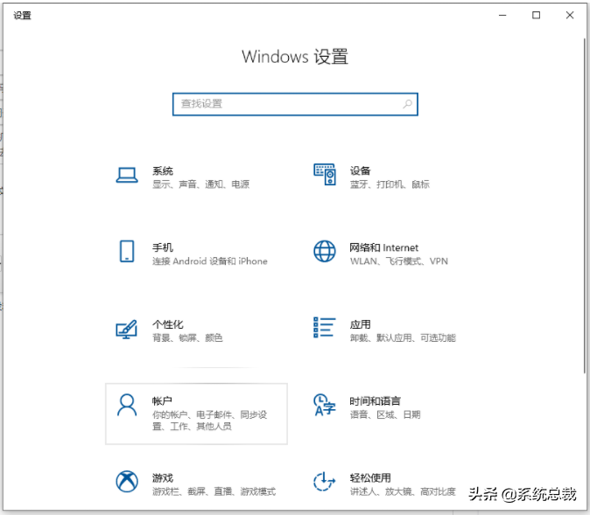Select the Phone (手机) icon

tap(127, 252)
